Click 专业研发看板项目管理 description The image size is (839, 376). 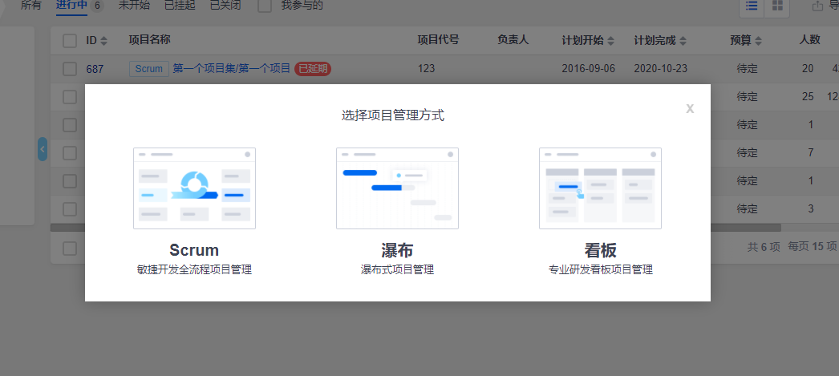(600, 270)
